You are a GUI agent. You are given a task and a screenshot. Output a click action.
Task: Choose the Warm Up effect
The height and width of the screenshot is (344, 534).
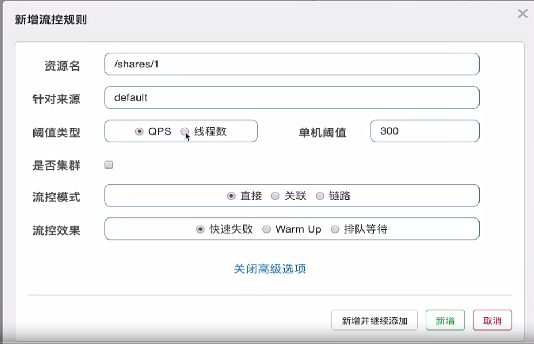[266, 229]
